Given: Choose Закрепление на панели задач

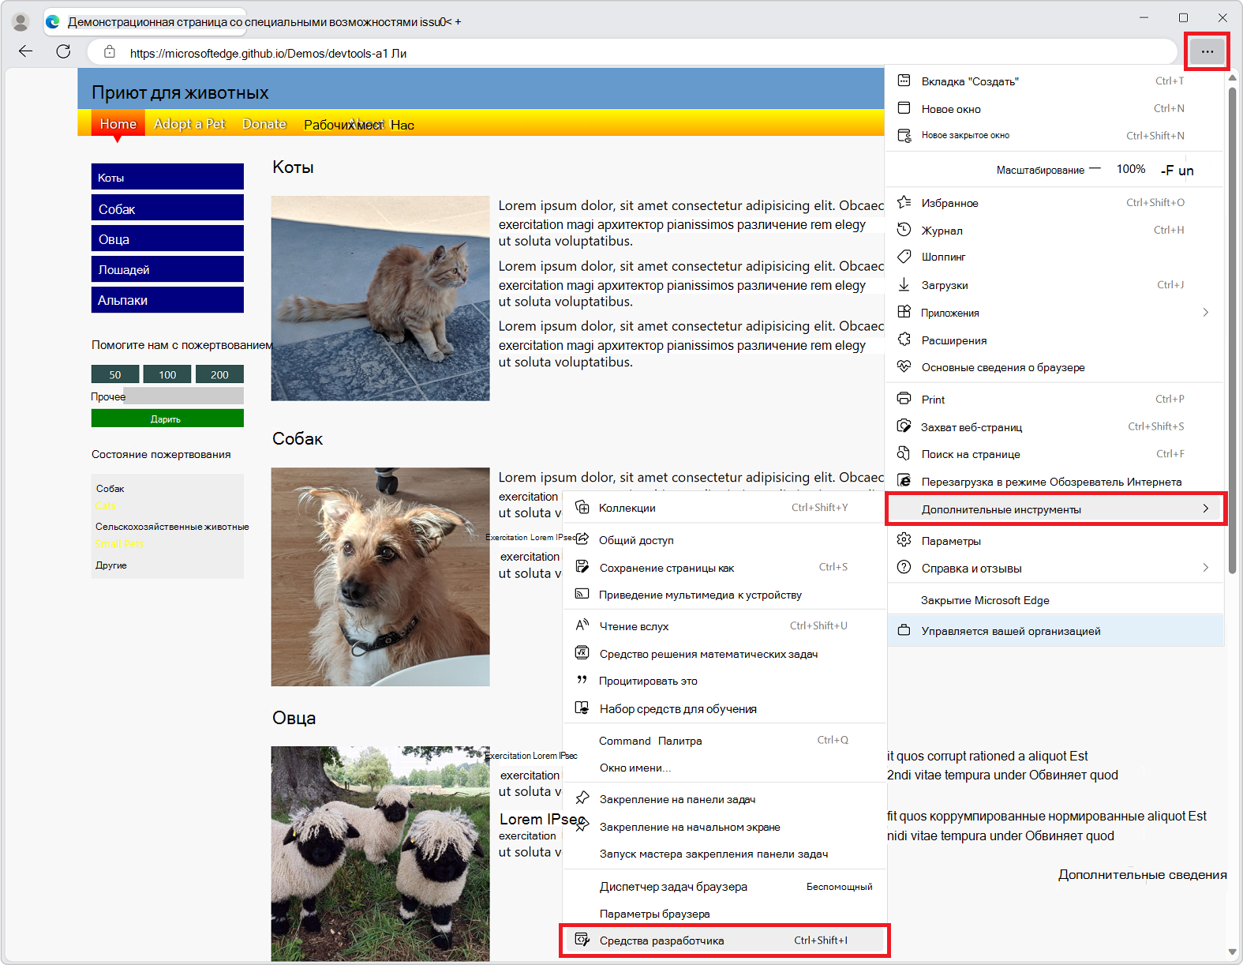Looking at the screenshot, I should [x=724, y=799].
